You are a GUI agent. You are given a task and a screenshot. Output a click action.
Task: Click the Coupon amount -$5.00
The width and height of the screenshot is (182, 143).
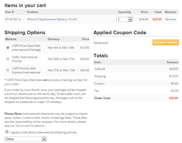(174, 84)
